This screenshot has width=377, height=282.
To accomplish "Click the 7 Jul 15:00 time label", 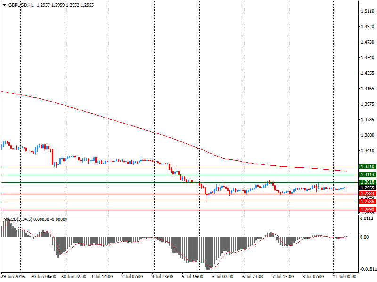I will tap(283, 277).
